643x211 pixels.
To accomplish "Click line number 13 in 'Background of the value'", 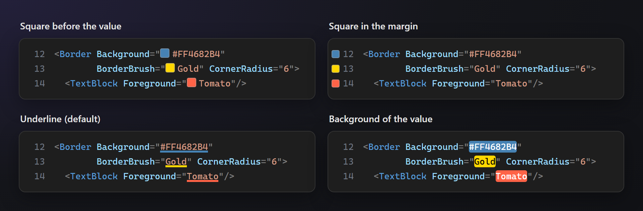I will click(x=348, y=162).
